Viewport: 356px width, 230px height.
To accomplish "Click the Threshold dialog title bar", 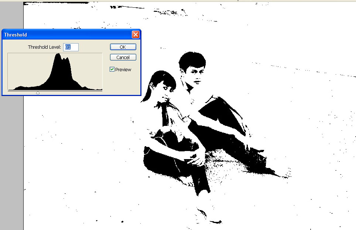I will coord(55,34).
